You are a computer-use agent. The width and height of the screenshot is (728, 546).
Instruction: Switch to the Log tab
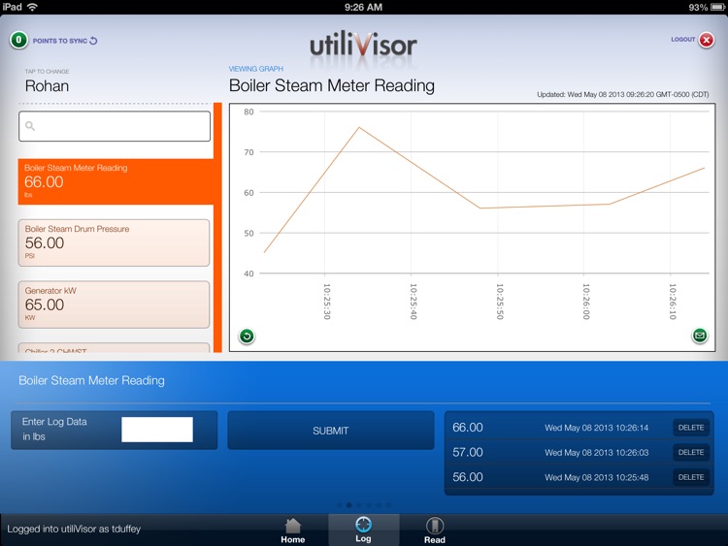coord(364,530)
